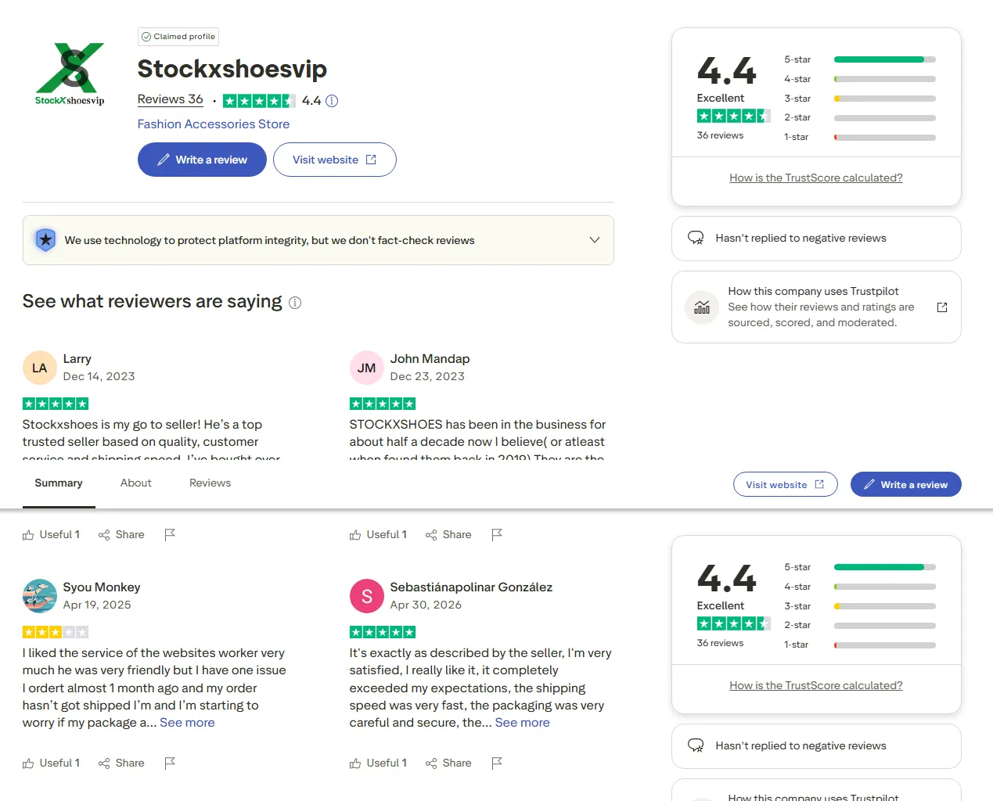Flag John Mandap's review

497,535
